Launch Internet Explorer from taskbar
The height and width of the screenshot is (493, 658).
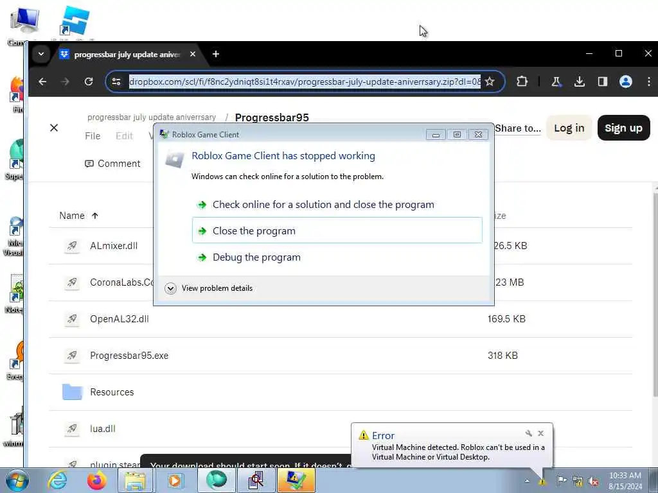click(x=57, y=480)
